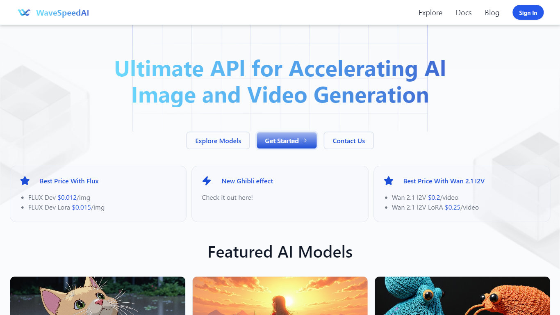Open the knitted octopus model thumbnail
Screen dimensions: 560x315
click(x=462, y=296)
